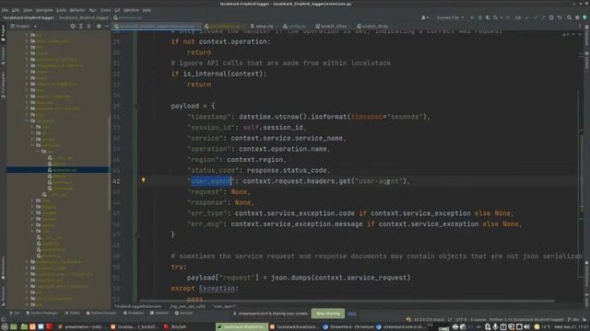Viewport: 590px width, 331px height.
Task: Click the Search Everywhere magnifier icon
Action: (x=569, y=17)
